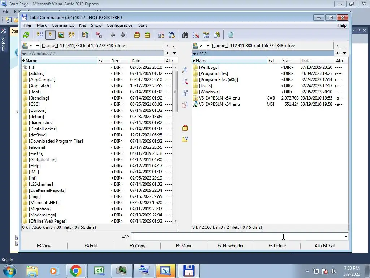This screenshot has width=370, height=278.
Task: Click the Copy icon between panels
Action: (x=185, y=93)
